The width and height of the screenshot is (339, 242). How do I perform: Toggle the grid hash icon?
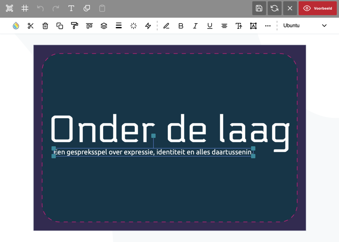[25, 8]
